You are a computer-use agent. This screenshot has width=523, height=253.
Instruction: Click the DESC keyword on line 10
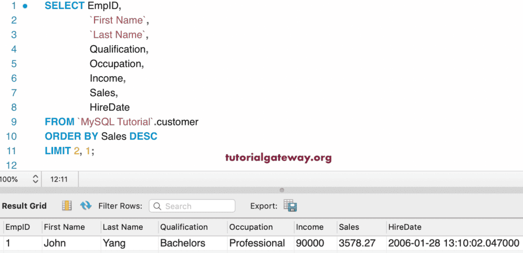(x=143, y=136)
